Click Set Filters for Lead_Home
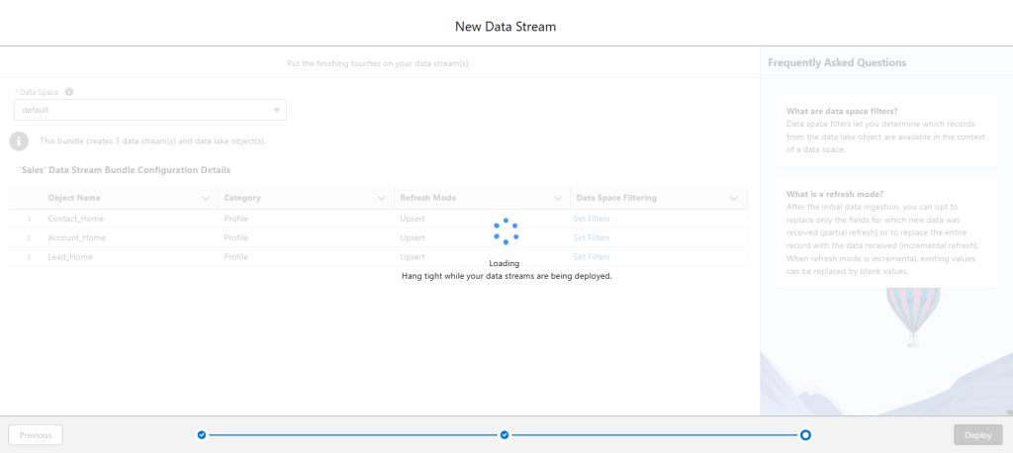The height and width of the screenshot is (453, 1013). (x=592, y=256)
